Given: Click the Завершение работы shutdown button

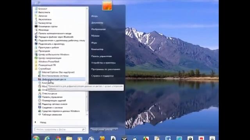Looking at the screenshot, I should tap(102, 129).
